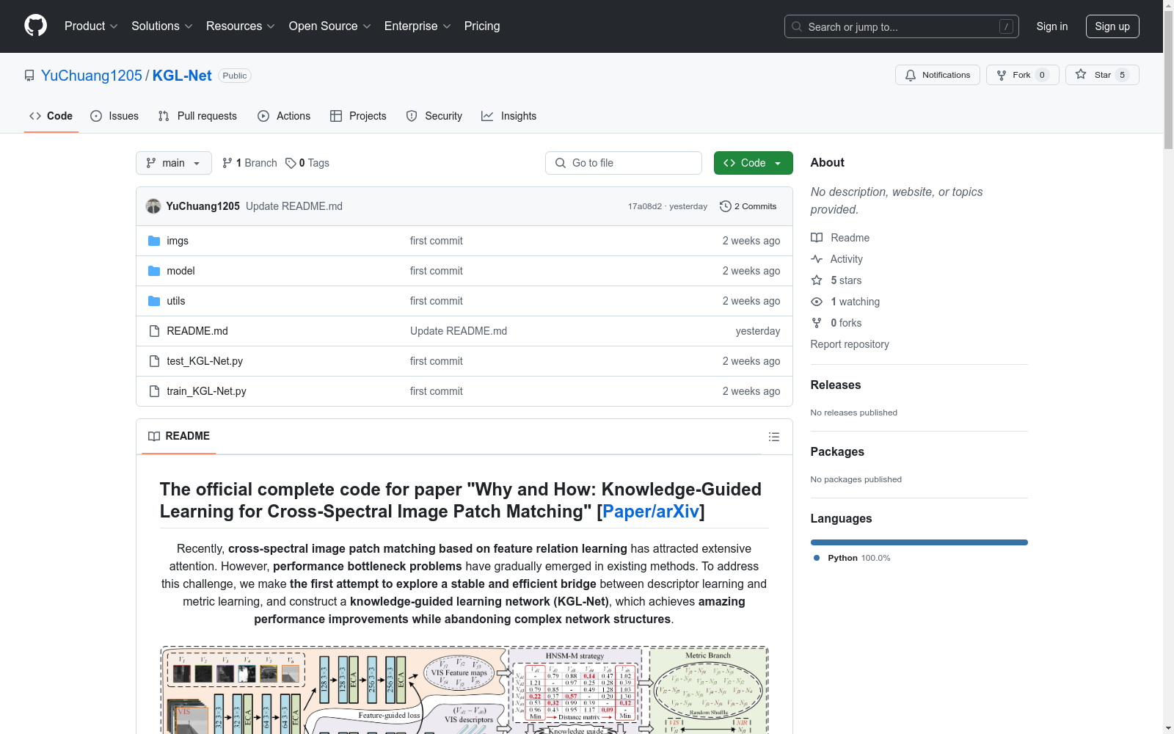Screen dimensions: 1174x734
Task: Click the branch icon beside 1 Branch
Action: pos(227,163)
